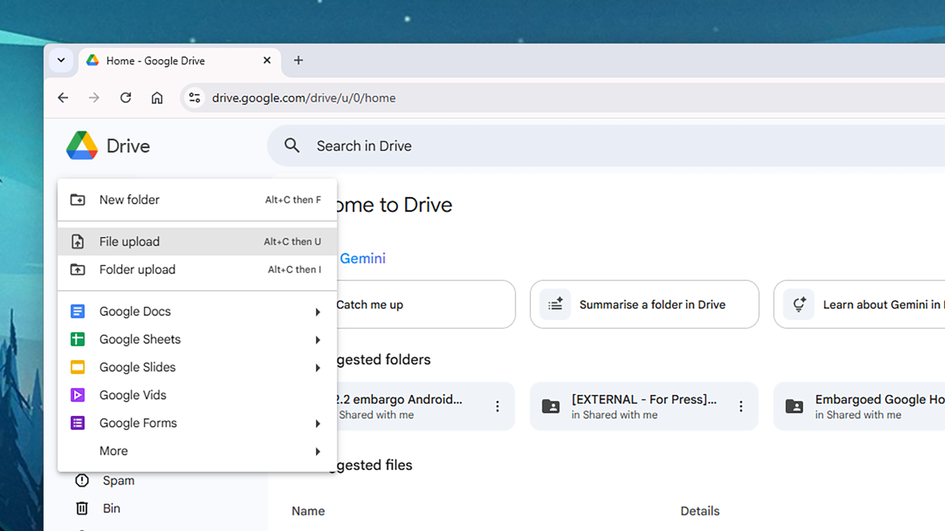Click the Google Sheets icon
Screen dimensions: 945x531
coord(77,339)
